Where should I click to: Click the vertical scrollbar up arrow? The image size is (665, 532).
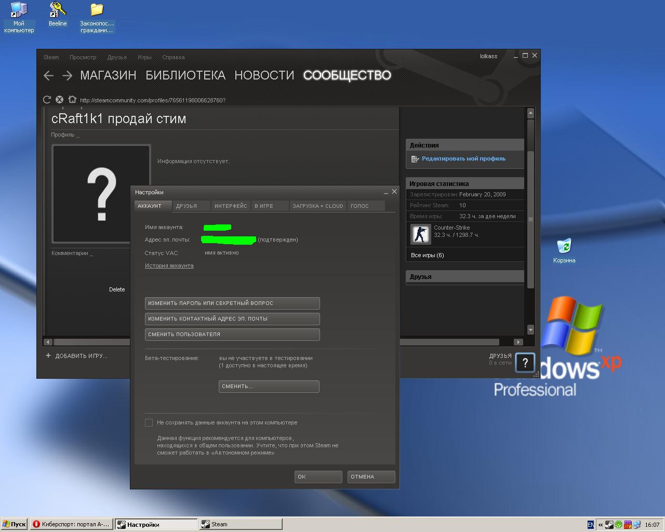tap(530, 113)
